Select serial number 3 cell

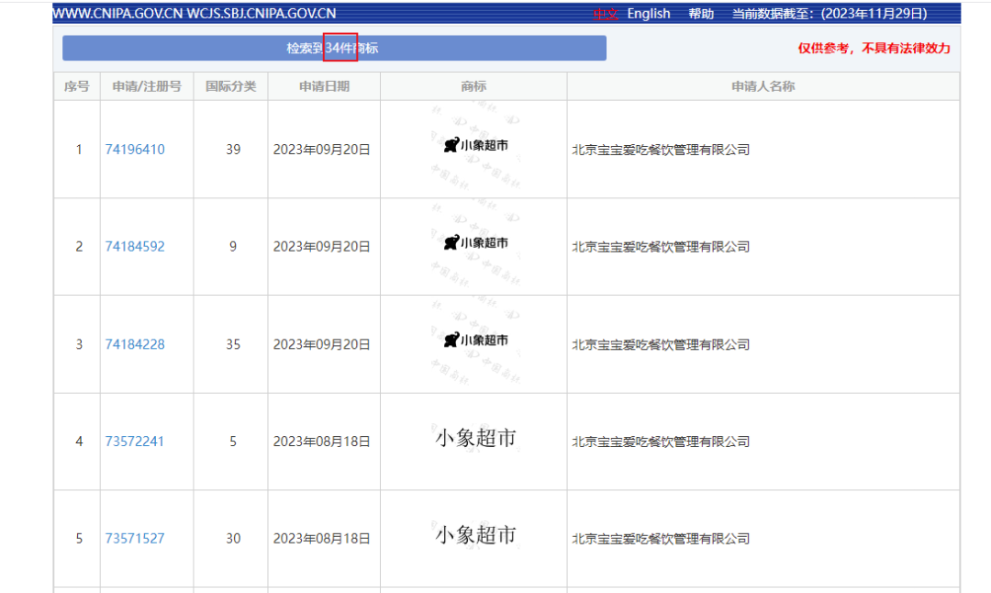coord(79,344)
